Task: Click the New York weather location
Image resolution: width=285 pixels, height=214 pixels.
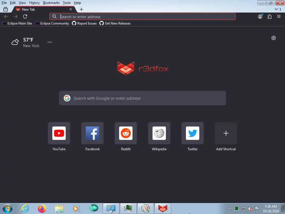Action: [31, 46]
